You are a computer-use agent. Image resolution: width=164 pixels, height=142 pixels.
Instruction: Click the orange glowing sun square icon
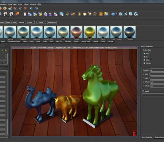101,14
